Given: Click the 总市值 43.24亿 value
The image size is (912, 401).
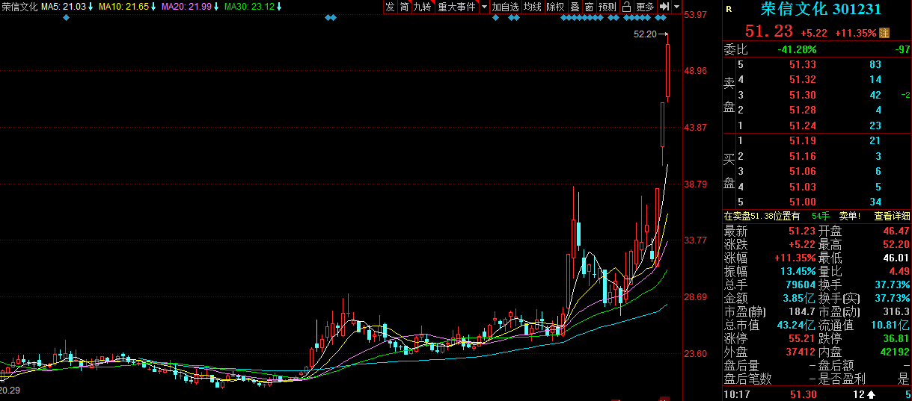Looking at the screenshot, I should (x=797, y=325).
